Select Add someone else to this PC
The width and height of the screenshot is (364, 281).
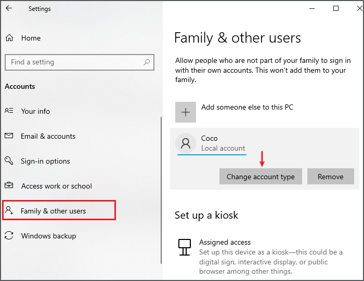tap(247, 107)
